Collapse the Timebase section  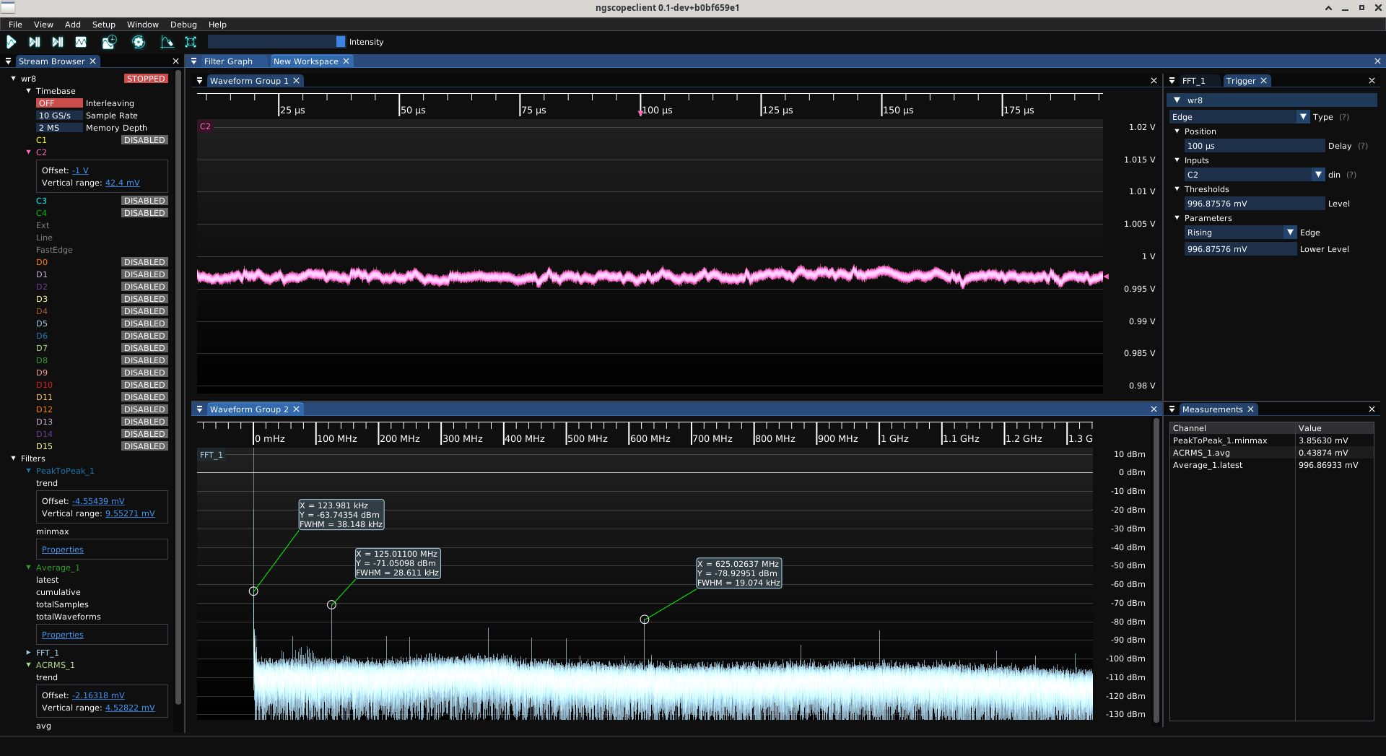(x=28, y=91)
